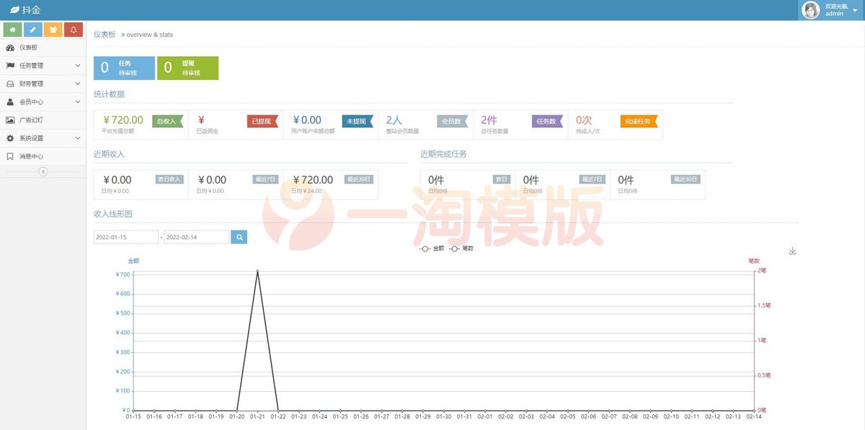Collapse the sidebar using the double-arrow toggle
This screenshot has height=430, width=865.
click(x=43, y=171)
